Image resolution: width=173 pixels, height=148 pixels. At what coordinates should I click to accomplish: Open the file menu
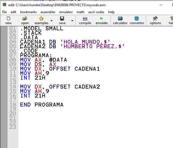pyautogui.click(x=4, y=12)
